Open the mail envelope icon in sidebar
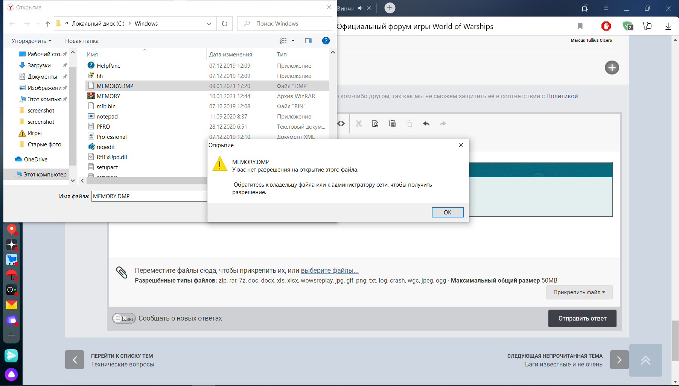 [x=12, y=305]
